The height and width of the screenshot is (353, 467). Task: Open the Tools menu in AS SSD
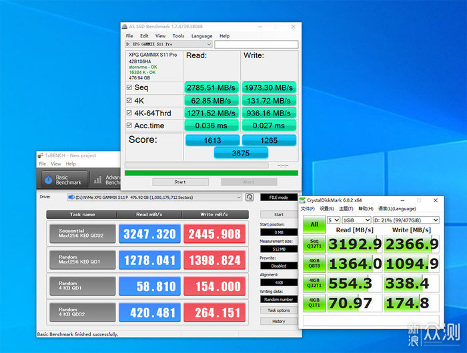point(178,36)
